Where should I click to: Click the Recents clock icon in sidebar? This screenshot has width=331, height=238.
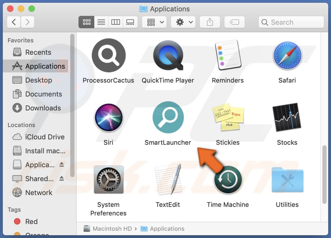click(17, 52)
